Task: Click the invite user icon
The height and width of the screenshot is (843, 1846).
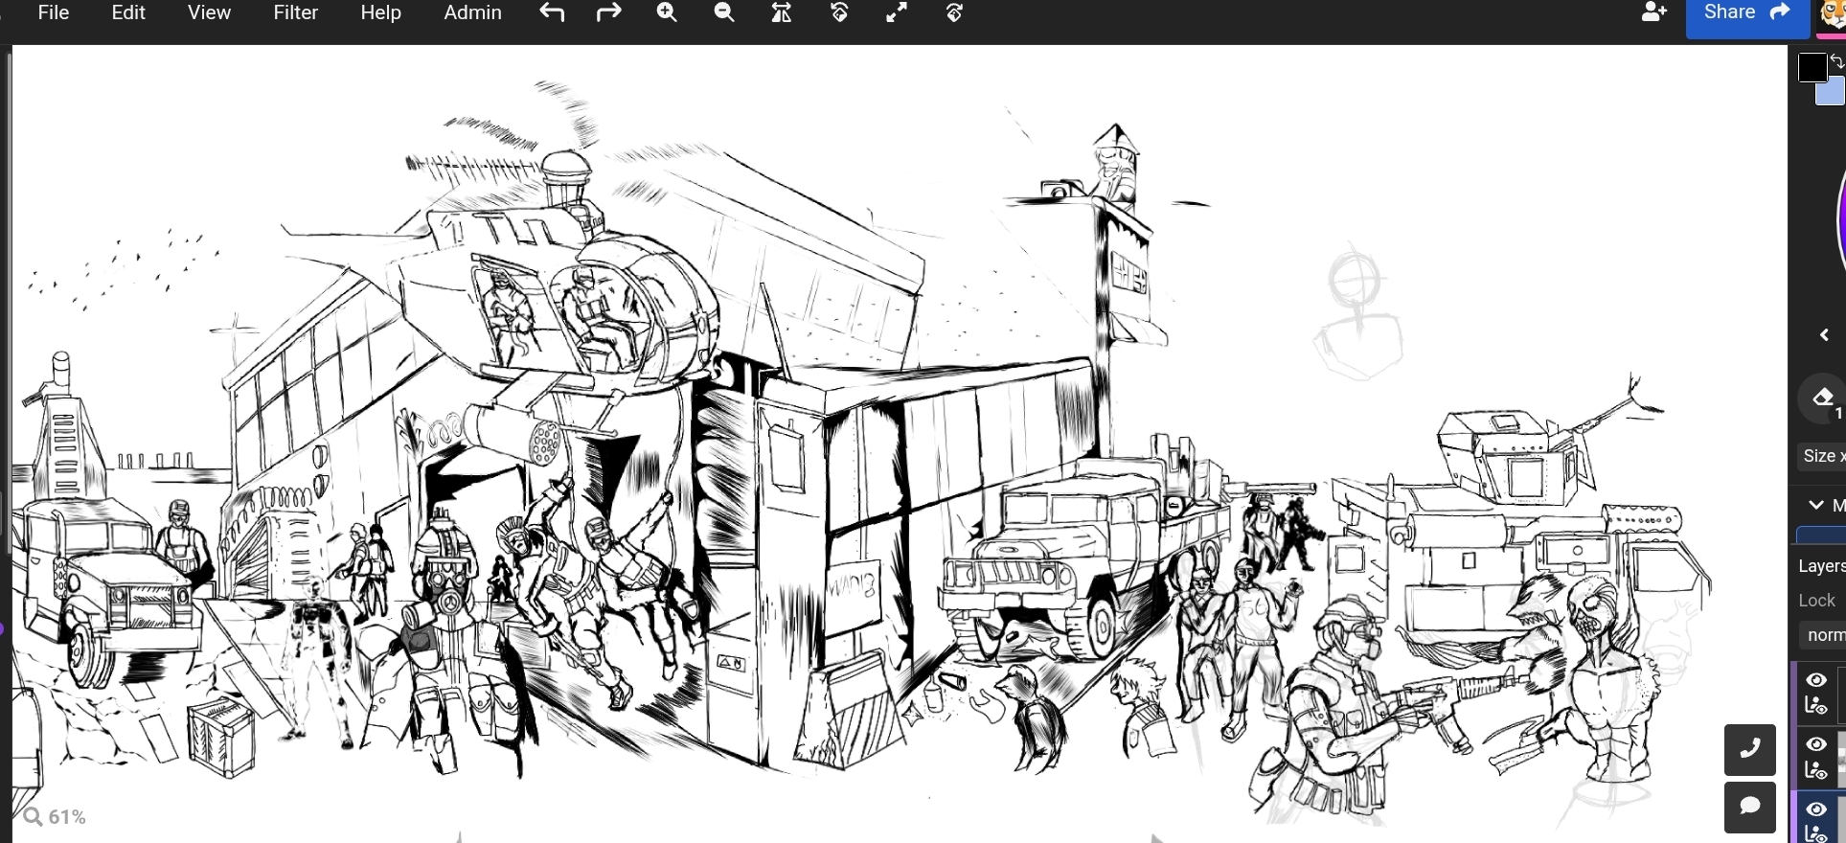Action: [x=1653, y=12]
